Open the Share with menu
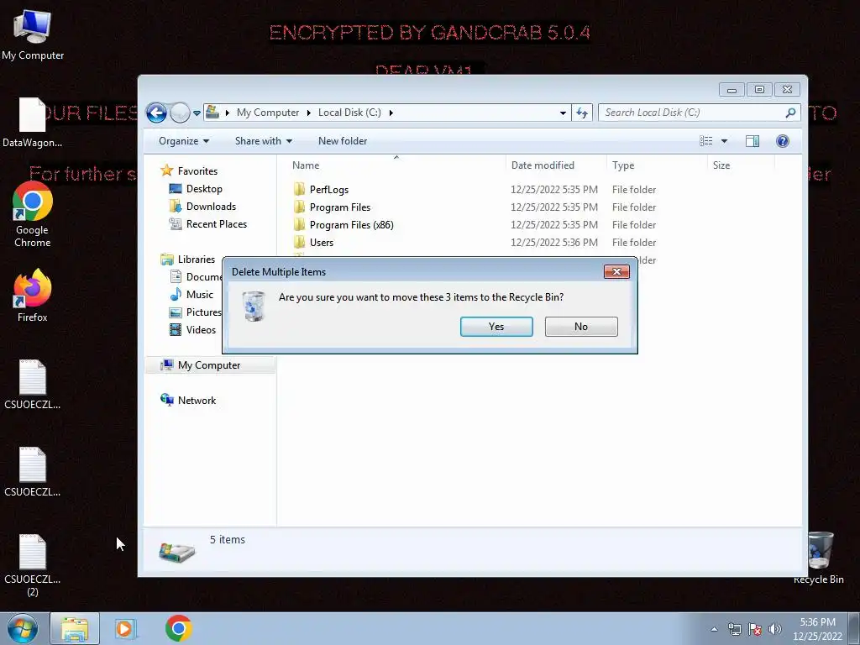 tap(263, 141)
